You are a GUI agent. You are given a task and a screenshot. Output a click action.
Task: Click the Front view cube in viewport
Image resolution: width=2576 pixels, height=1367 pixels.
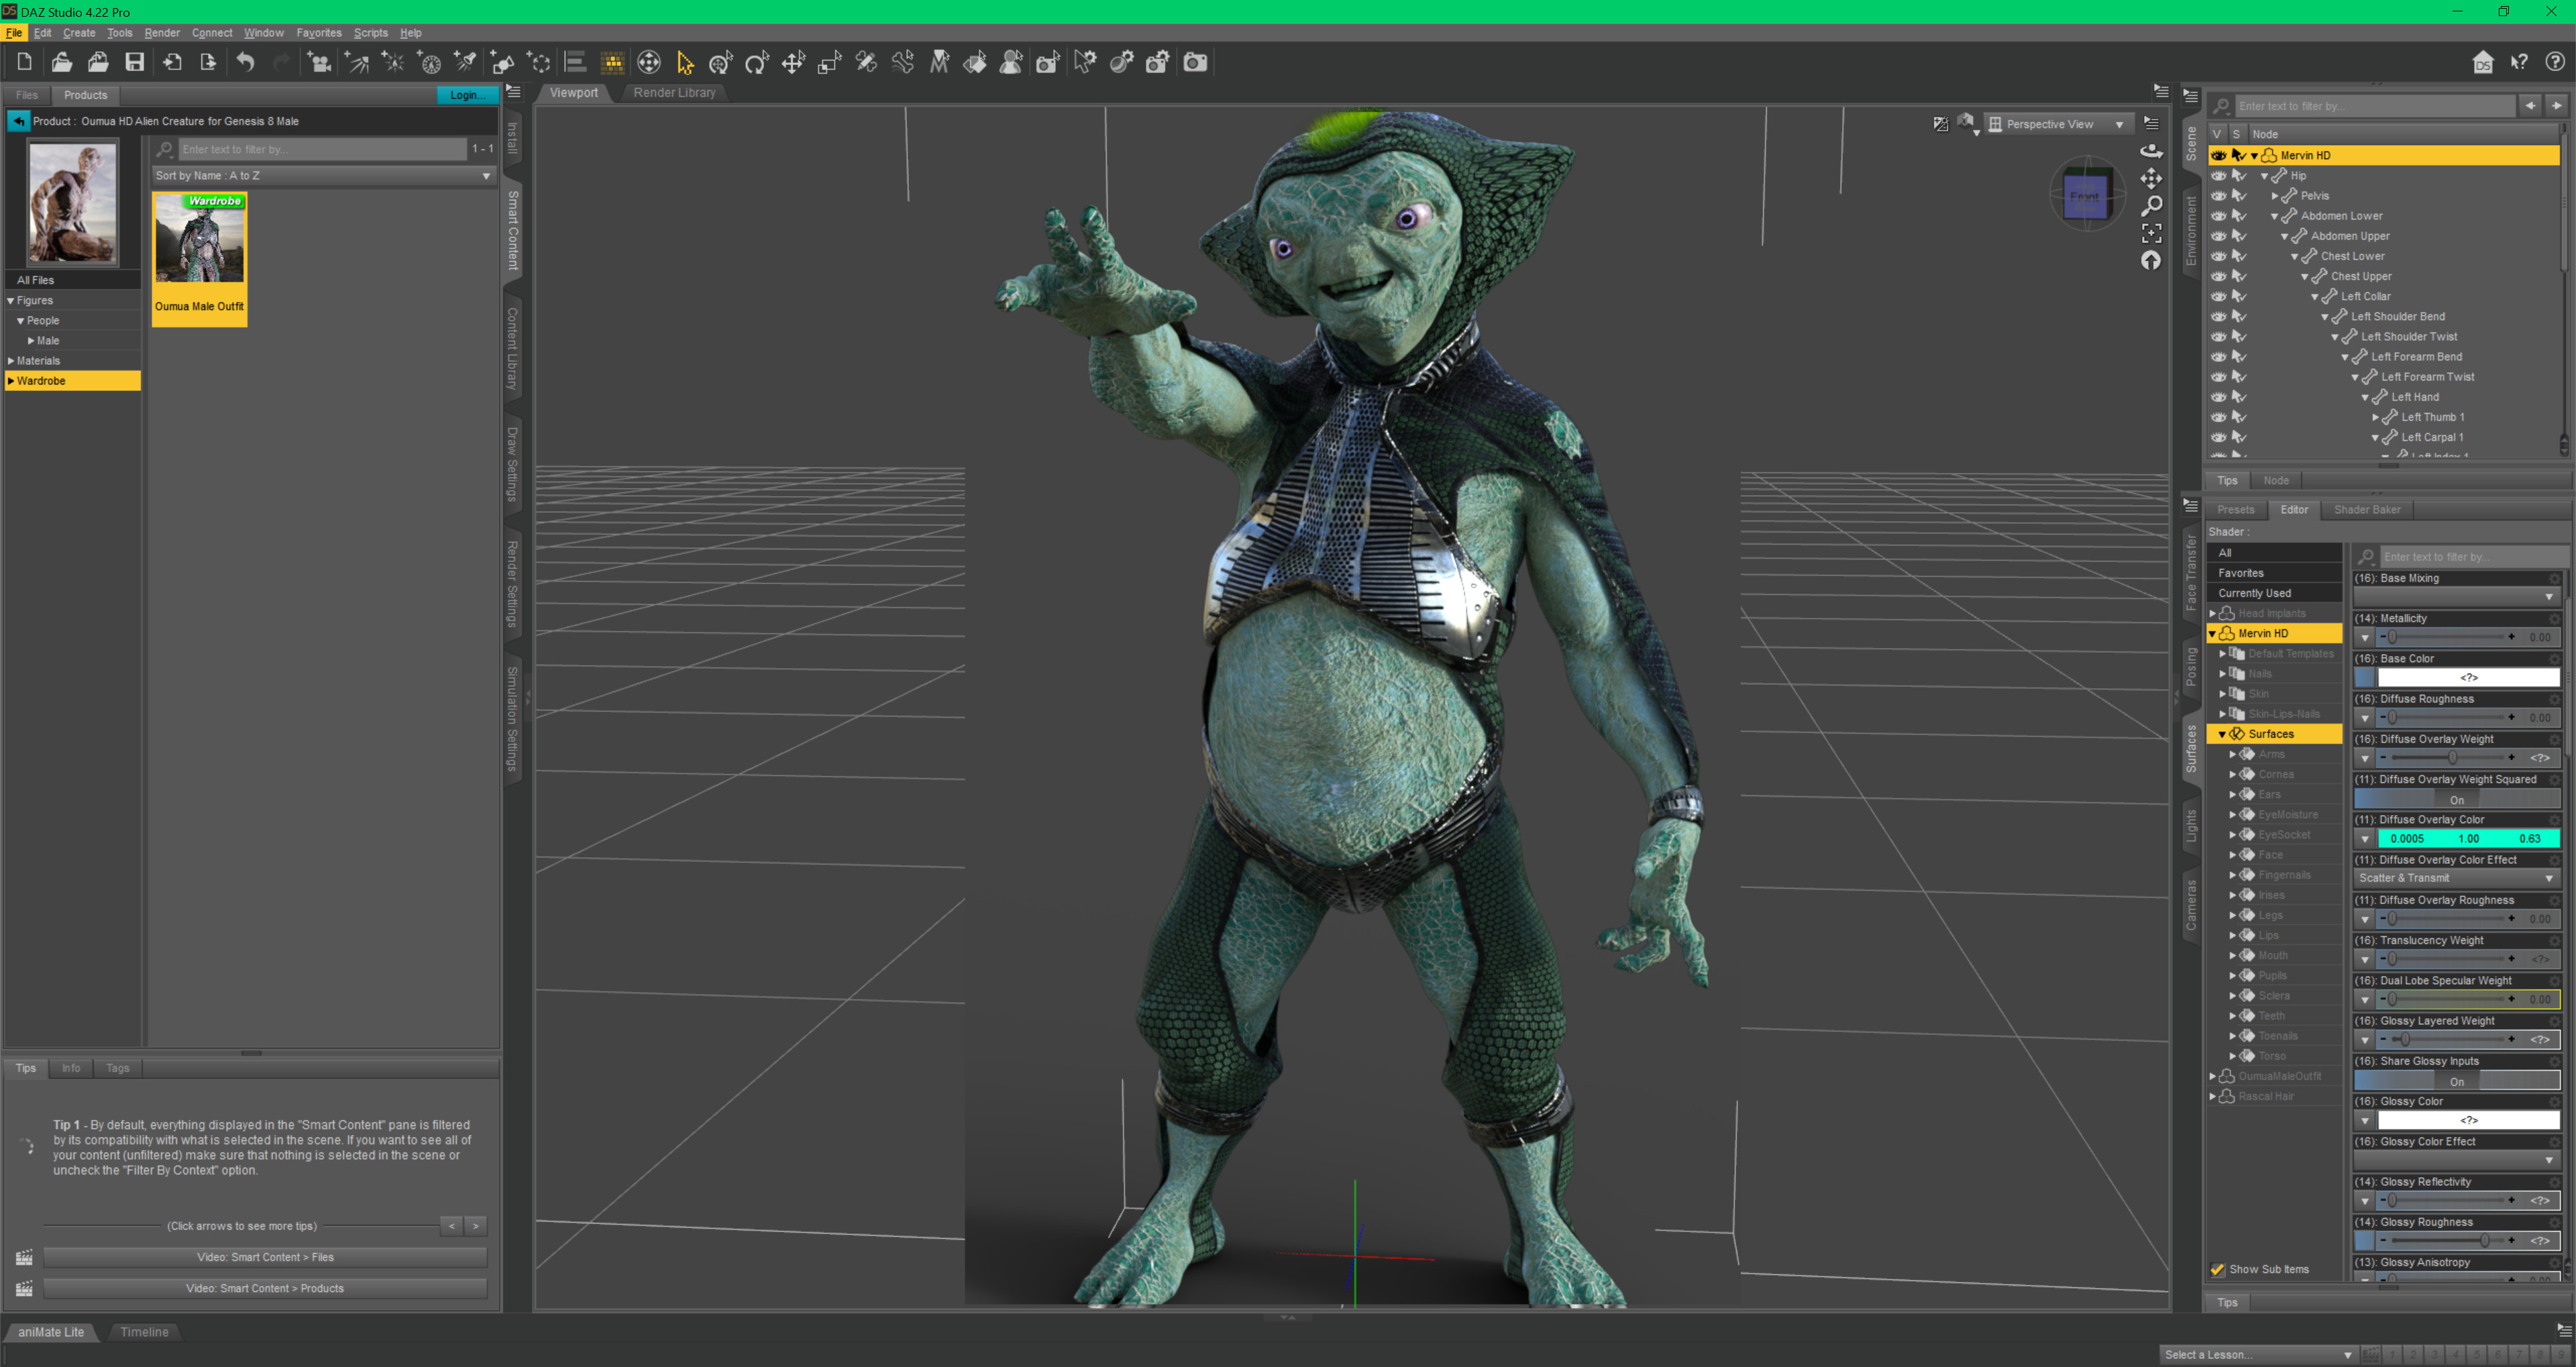point(2086,196)
